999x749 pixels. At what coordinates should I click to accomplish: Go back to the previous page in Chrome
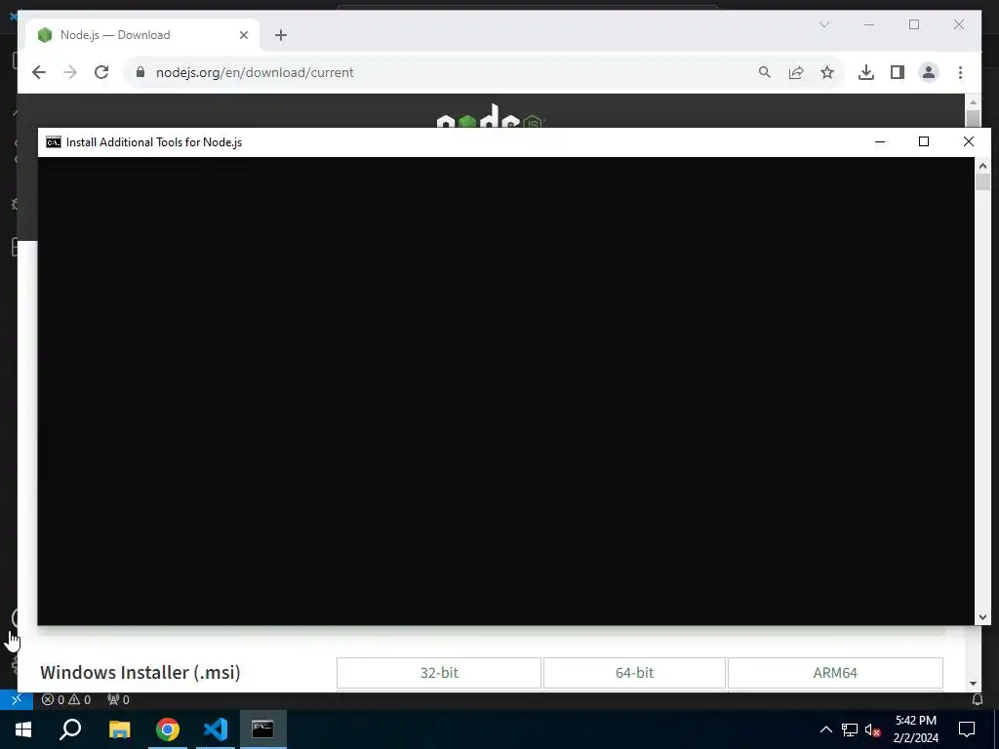(x=39, y=72)
